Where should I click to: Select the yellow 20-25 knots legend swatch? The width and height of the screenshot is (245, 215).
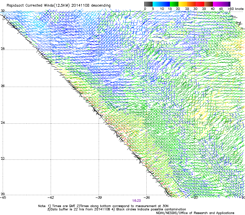point(183,4)
